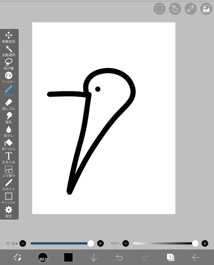
Task: Select the Eyedropper (スポイト) tool
Action: pyautogui.click(x=9, y=185)
